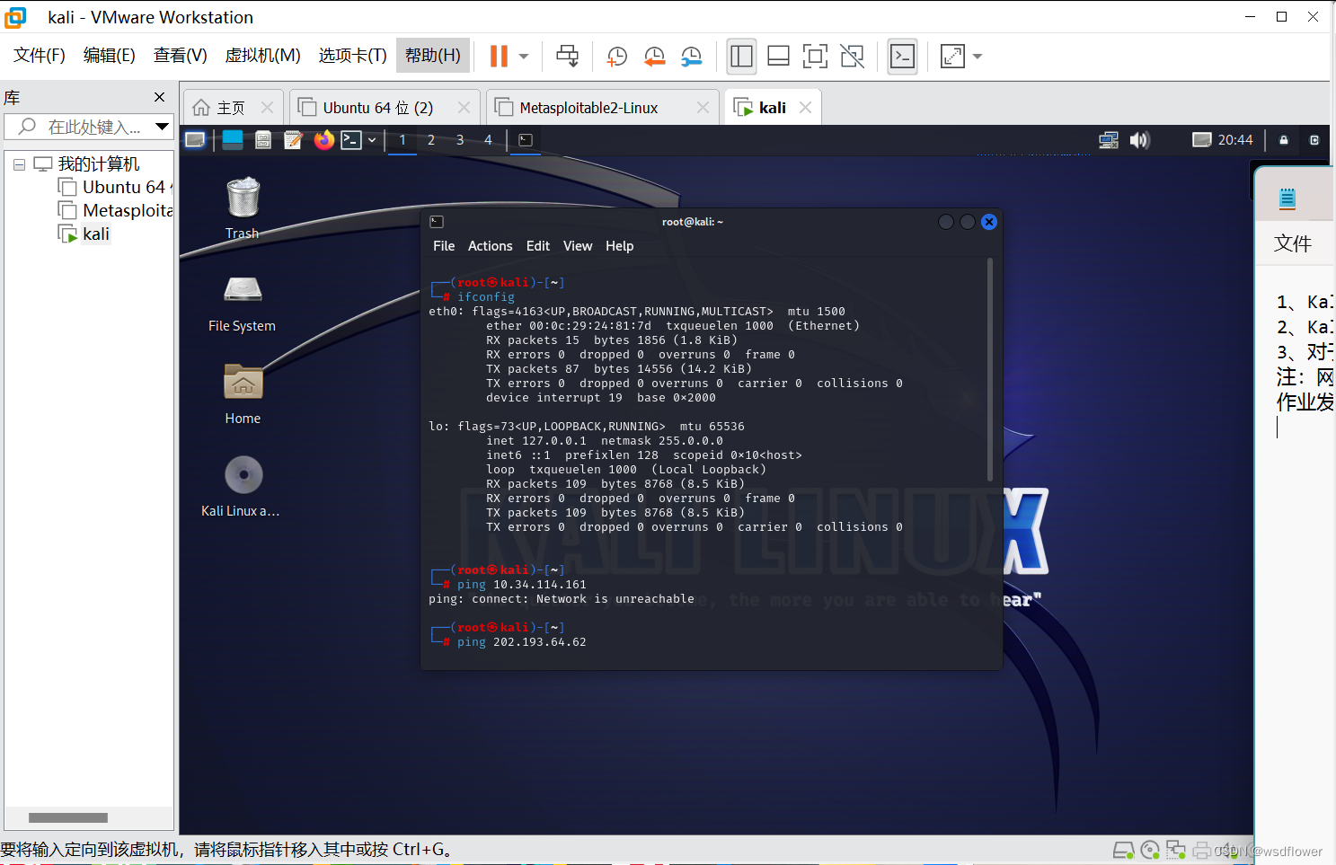Viewport: 1336px width, 865px height.
Task: Click the VMware pause virtual machine button
Action: pos(499,56)
